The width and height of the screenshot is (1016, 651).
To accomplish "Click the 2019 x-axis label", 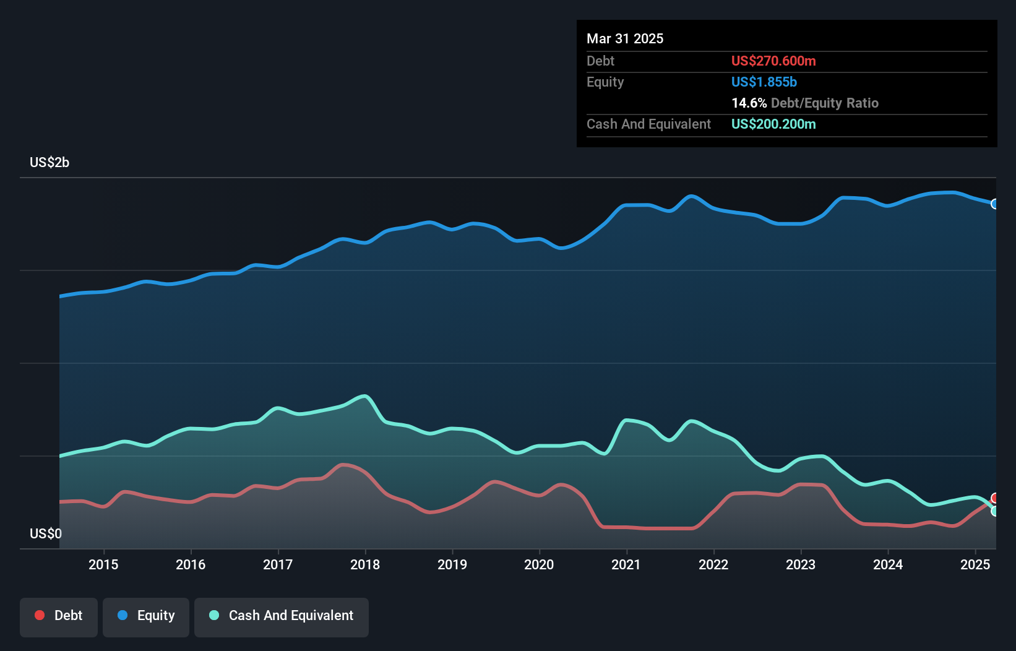I will click(x=452, y=564).
